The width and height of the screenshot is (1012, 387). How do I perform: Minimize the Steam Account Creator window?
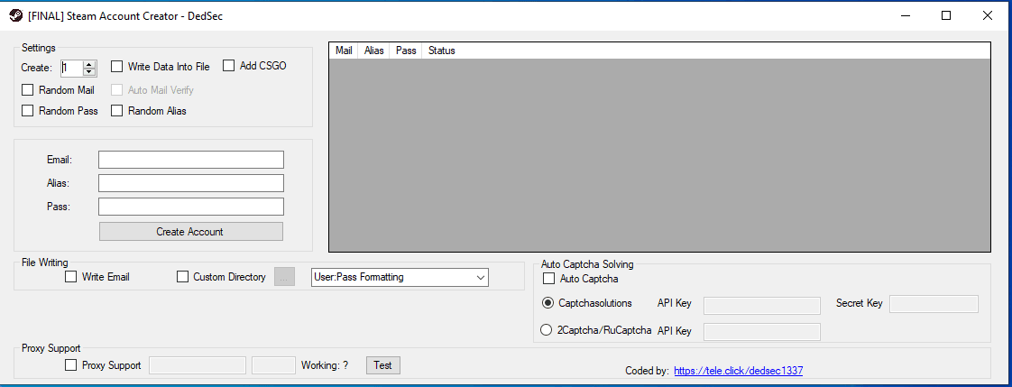coord(905,16)
